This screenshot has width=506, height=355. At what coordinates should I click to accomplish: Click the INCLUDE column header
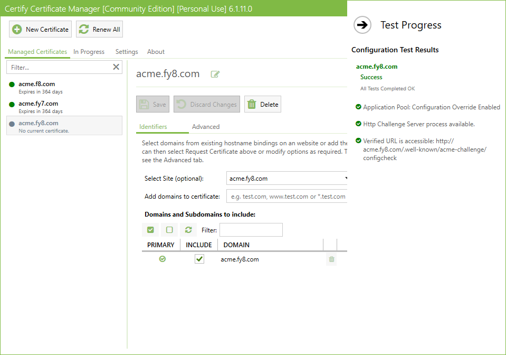[199, 245]
